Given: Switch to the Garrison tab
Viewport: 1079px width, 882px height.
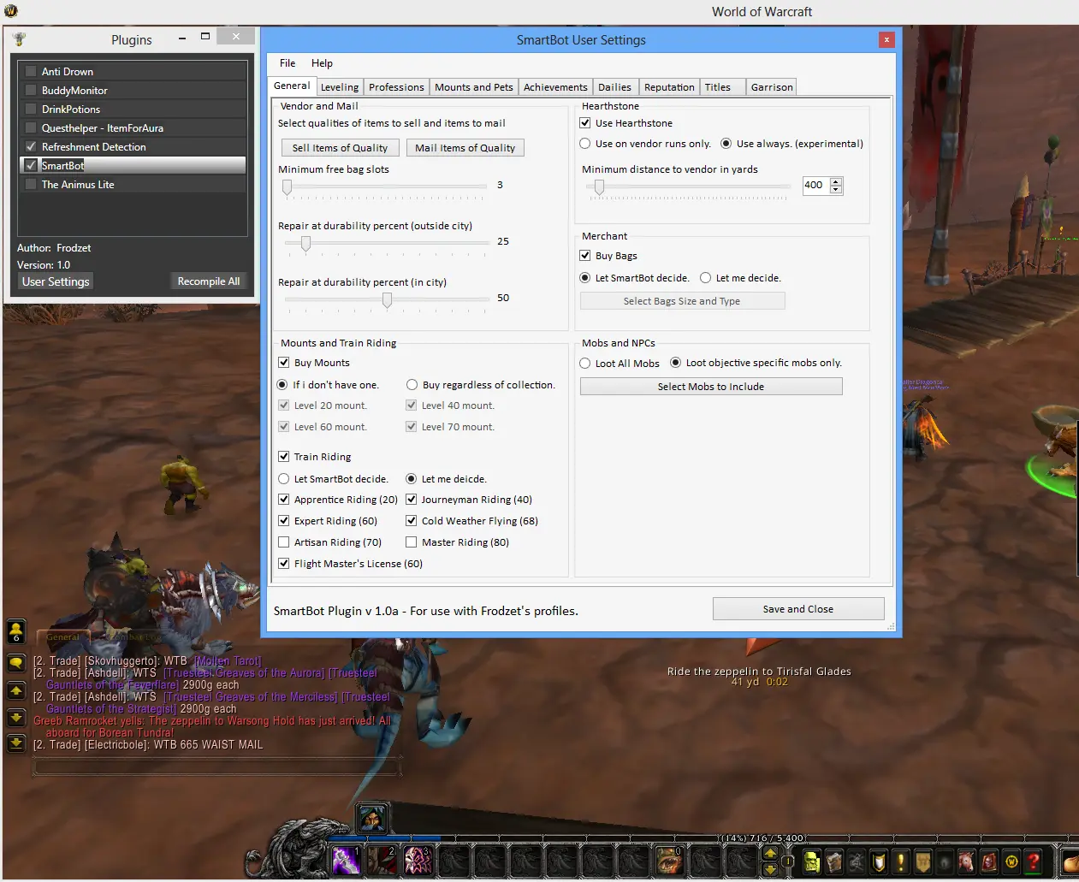Looking at the screenshot, I should coord(772,87).
